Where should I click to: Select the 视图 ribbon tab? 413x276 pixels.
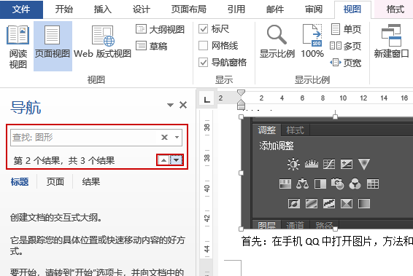coord(352,9)
